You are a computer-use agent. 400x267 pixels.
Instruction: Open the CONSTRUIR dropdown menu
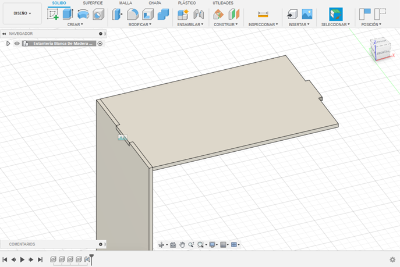226,24
